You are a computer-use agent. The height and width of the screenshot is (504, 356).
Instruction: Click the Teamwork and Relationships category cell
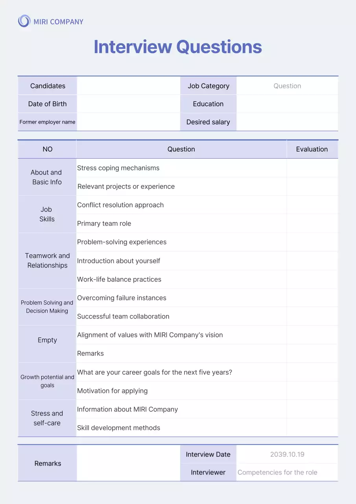point(47,261)
